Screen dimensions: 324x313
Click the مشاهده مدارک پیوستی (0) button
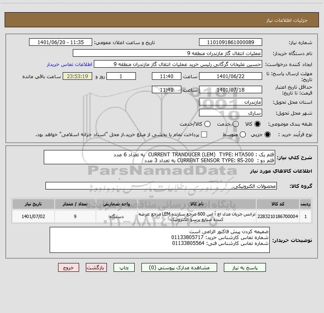179,267
